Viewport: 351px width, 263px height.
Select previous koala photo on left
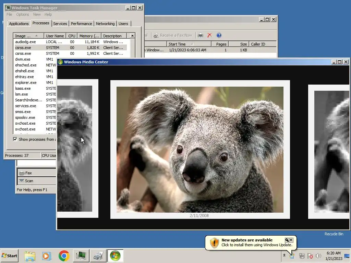tap(77, 148)
